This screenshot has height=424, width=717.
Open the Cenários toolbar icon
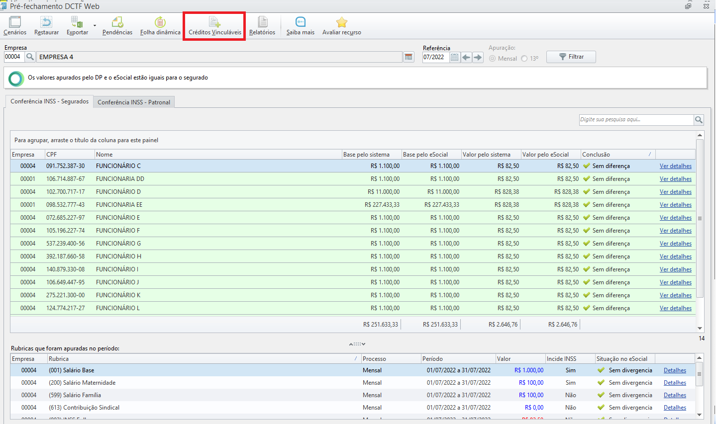(x=15, y=25)
